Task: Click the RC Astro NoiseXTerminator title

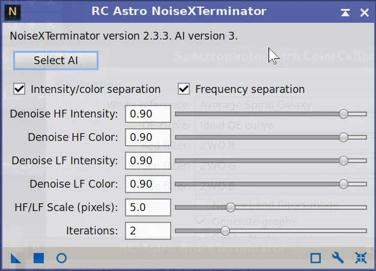Action: click(179, 11)
